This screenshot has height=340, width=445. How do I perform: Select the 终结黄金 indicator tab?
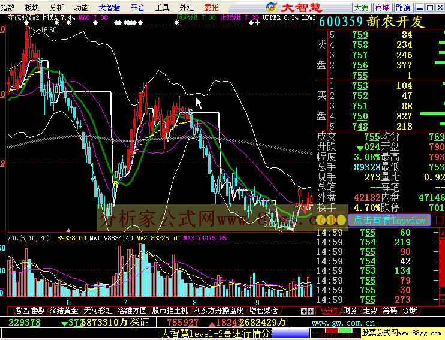click(x=64, y=311)
